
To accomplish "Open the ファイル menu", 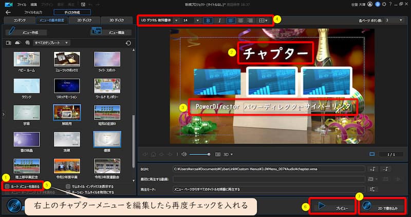I will click(x=21, y=5).
